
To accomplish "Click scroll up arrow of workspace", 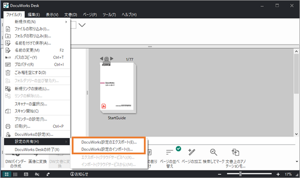I will tap(296, 51).
